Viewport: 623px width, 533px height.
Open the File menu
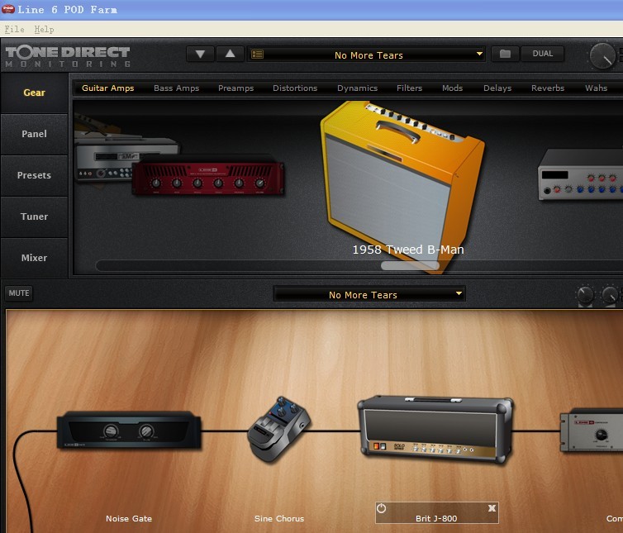coord(14,29)
